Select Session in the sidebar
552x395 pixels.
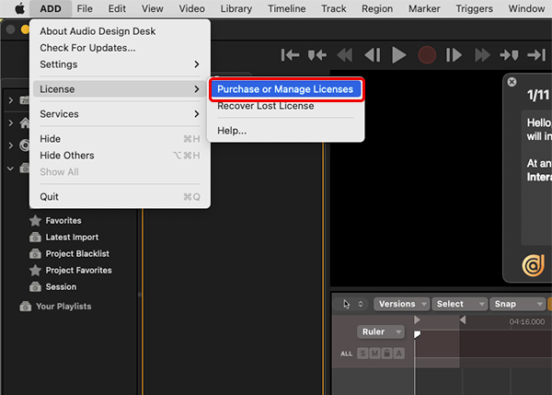tap(61, 287)
